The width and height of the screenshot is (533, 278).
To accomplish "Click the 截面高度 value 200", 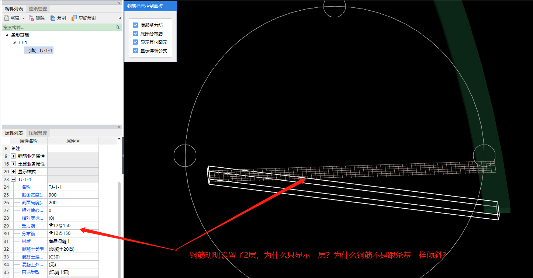I will [x=73, y=202].
